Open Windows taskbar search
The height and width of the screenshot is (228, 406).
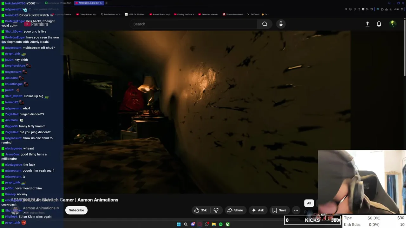coord(186,224)
